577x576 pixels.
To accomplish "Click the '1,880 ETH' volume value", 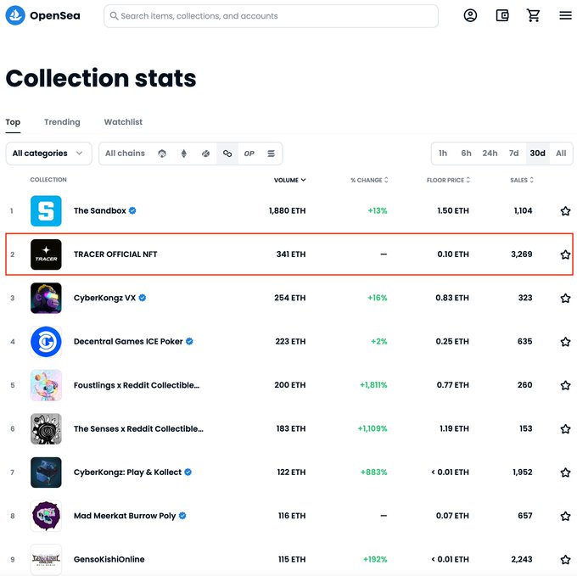I will [287, 210].
